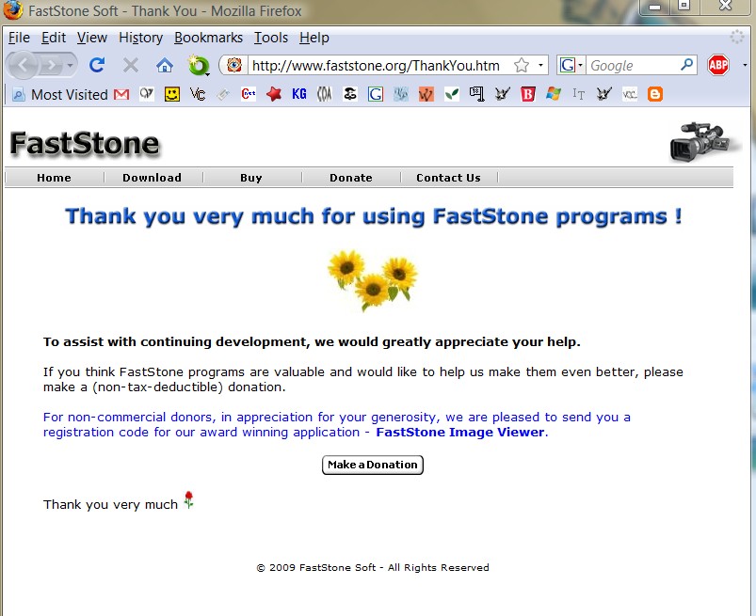Minimize the Firefox window
Viewport: 756px width, 616px height.
point(654,7)
